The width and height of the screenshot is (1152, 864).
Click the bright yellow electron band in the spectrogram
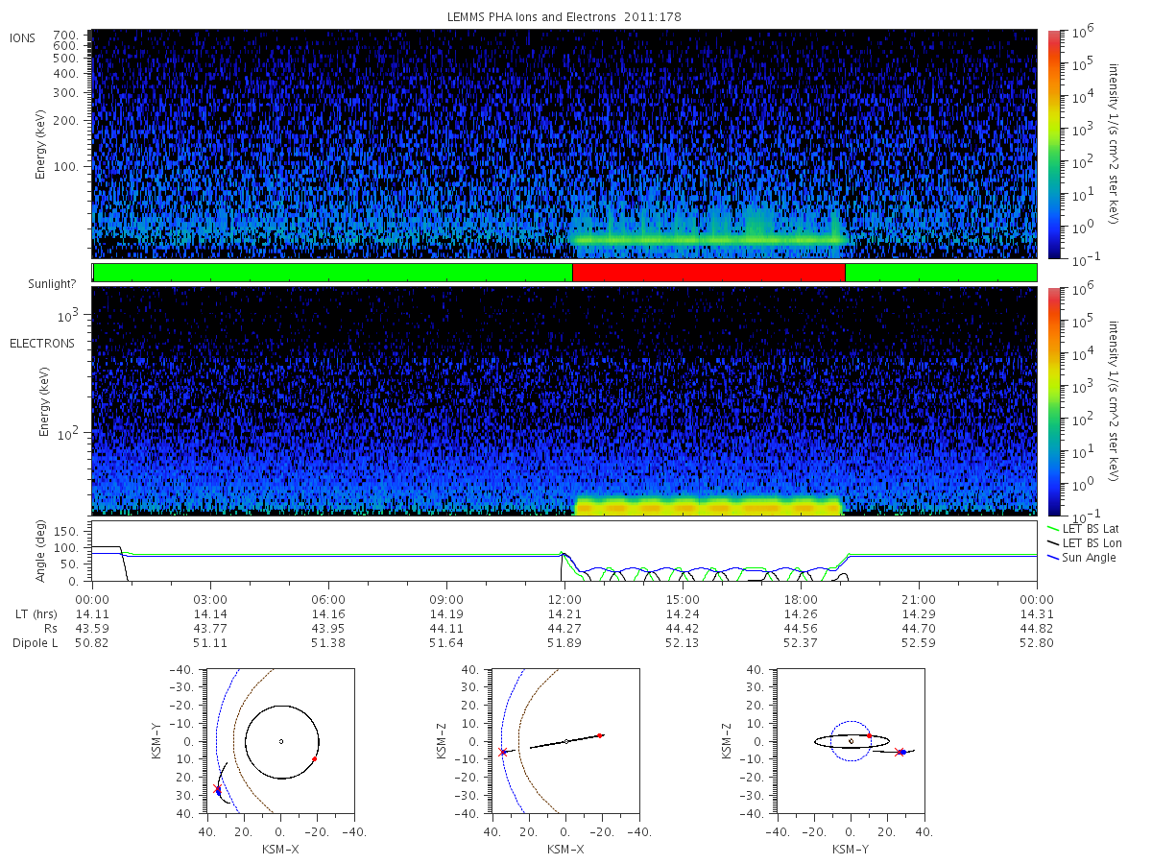[708, 505]
